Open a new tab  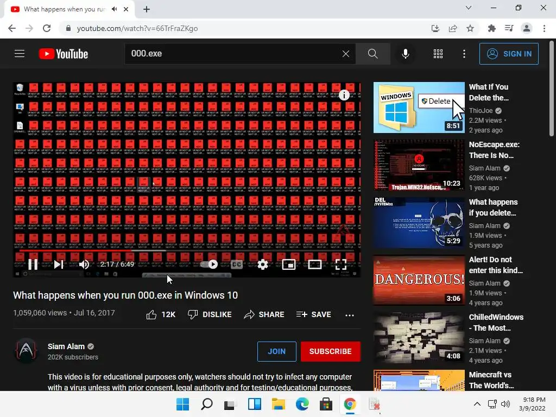click(x=147, y=9)
